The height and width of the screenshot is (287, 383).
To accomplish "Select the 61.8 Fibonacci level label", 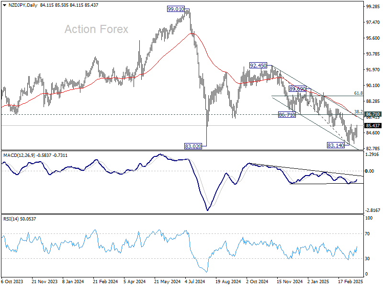I will pos(358,93).
